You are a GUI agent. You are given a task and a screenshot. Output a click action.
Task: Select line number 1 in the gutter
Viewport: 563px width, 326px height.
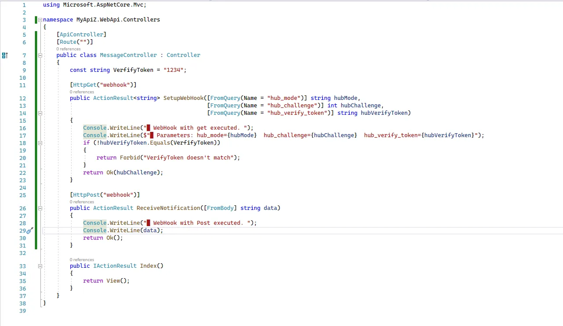click(24, 5)
